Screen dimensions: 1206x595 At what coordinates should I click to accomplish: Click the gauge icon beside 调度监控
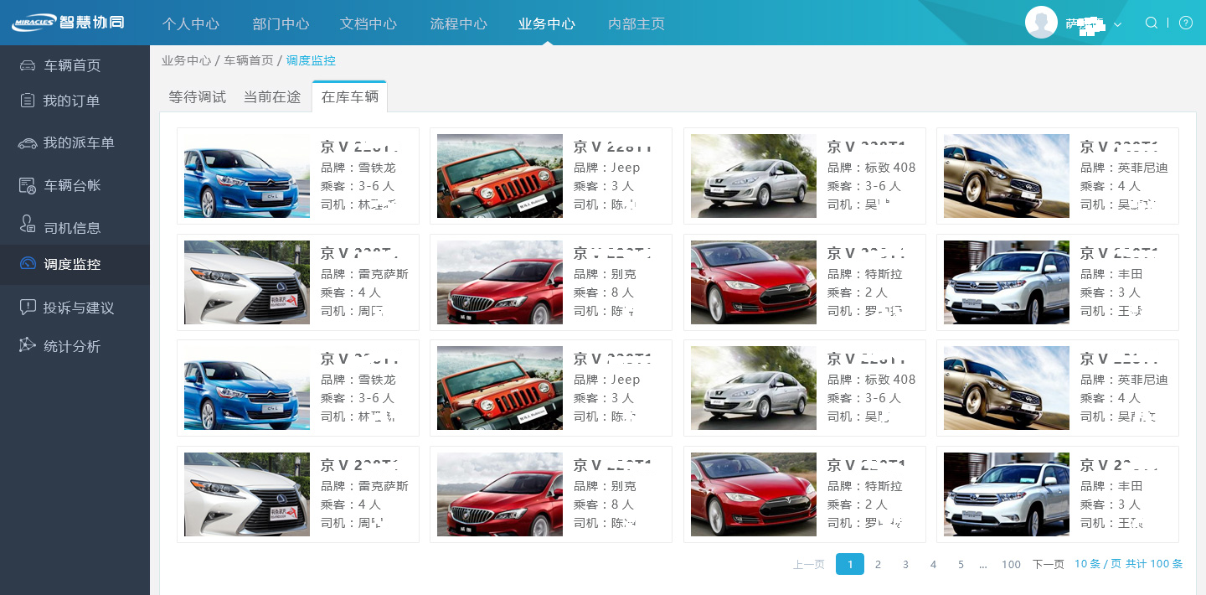pos(28,264)
